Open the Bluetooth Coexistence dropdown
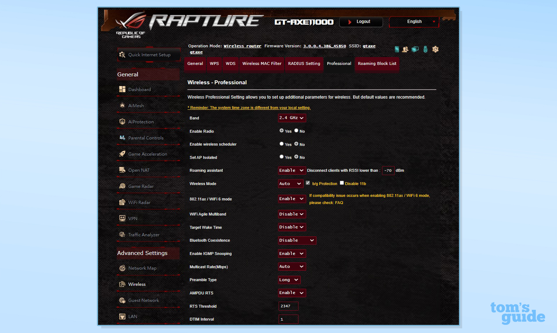Viewport: 557px width, 333px height. click(297, 240)
